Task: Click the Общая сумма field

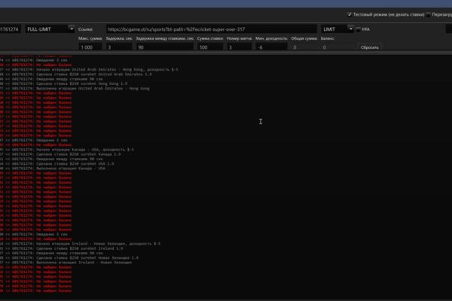Action: [304, 47]
